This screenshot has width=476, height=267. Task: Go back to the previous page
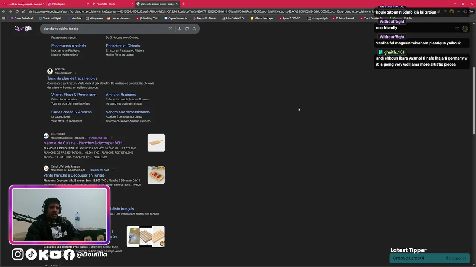click(4, 11)
